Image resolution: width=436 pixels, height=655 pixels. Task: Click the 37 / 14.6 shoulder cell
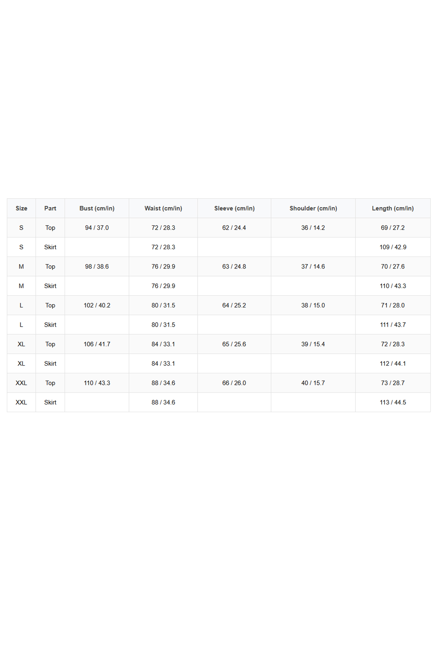[313, 266]
